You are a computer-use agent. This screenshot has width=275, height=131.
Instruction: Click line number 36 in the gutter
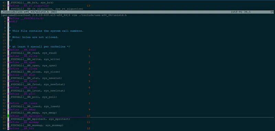click(4, 116)
